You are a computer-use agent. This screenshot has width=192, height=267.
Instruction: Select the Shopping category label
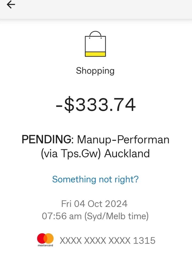coord(95,71)
